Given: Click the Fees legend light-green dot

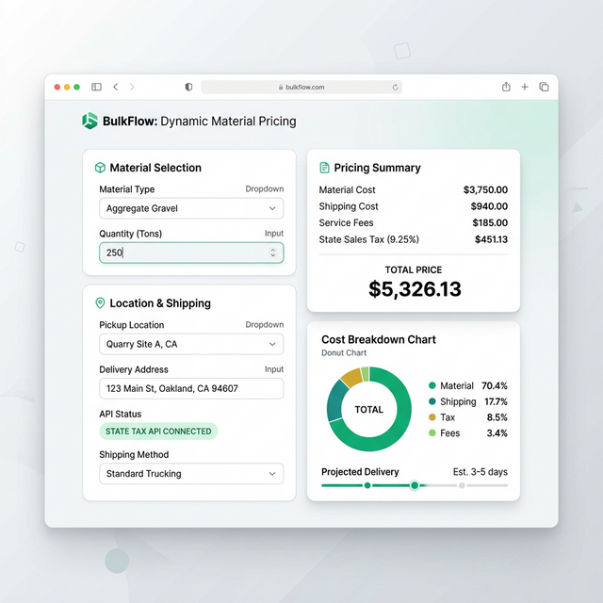Looking at the screenshot, I should point(432,432).
